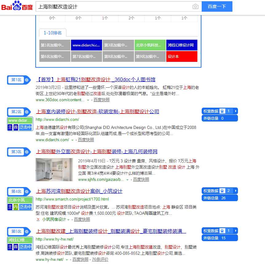Expand the 权重数据 arrow for the hy-hw result

pyautogui.click(x=235, y=231)
